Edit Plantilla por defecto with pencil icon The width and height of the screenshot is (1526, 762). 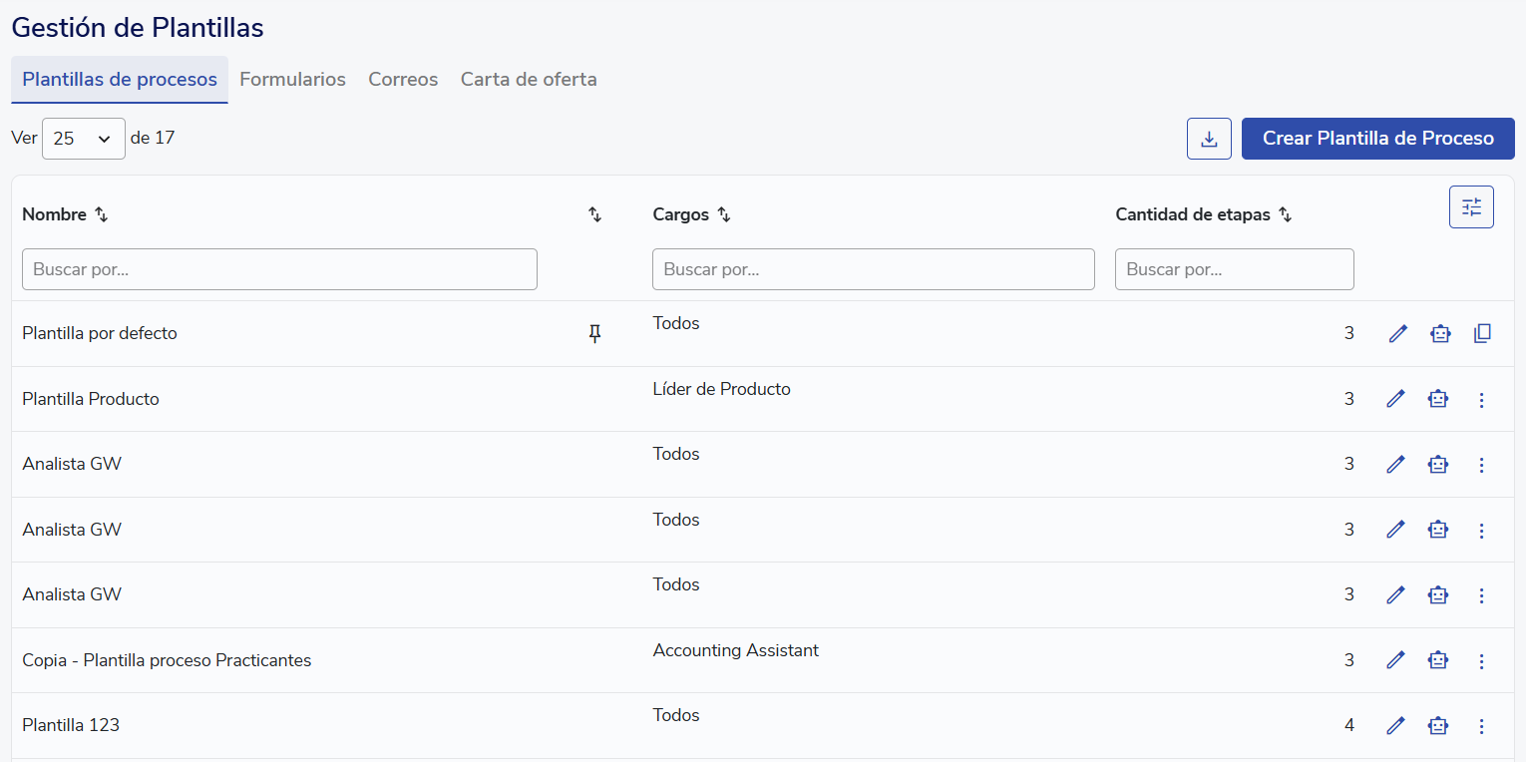[x=1398, y=334]
